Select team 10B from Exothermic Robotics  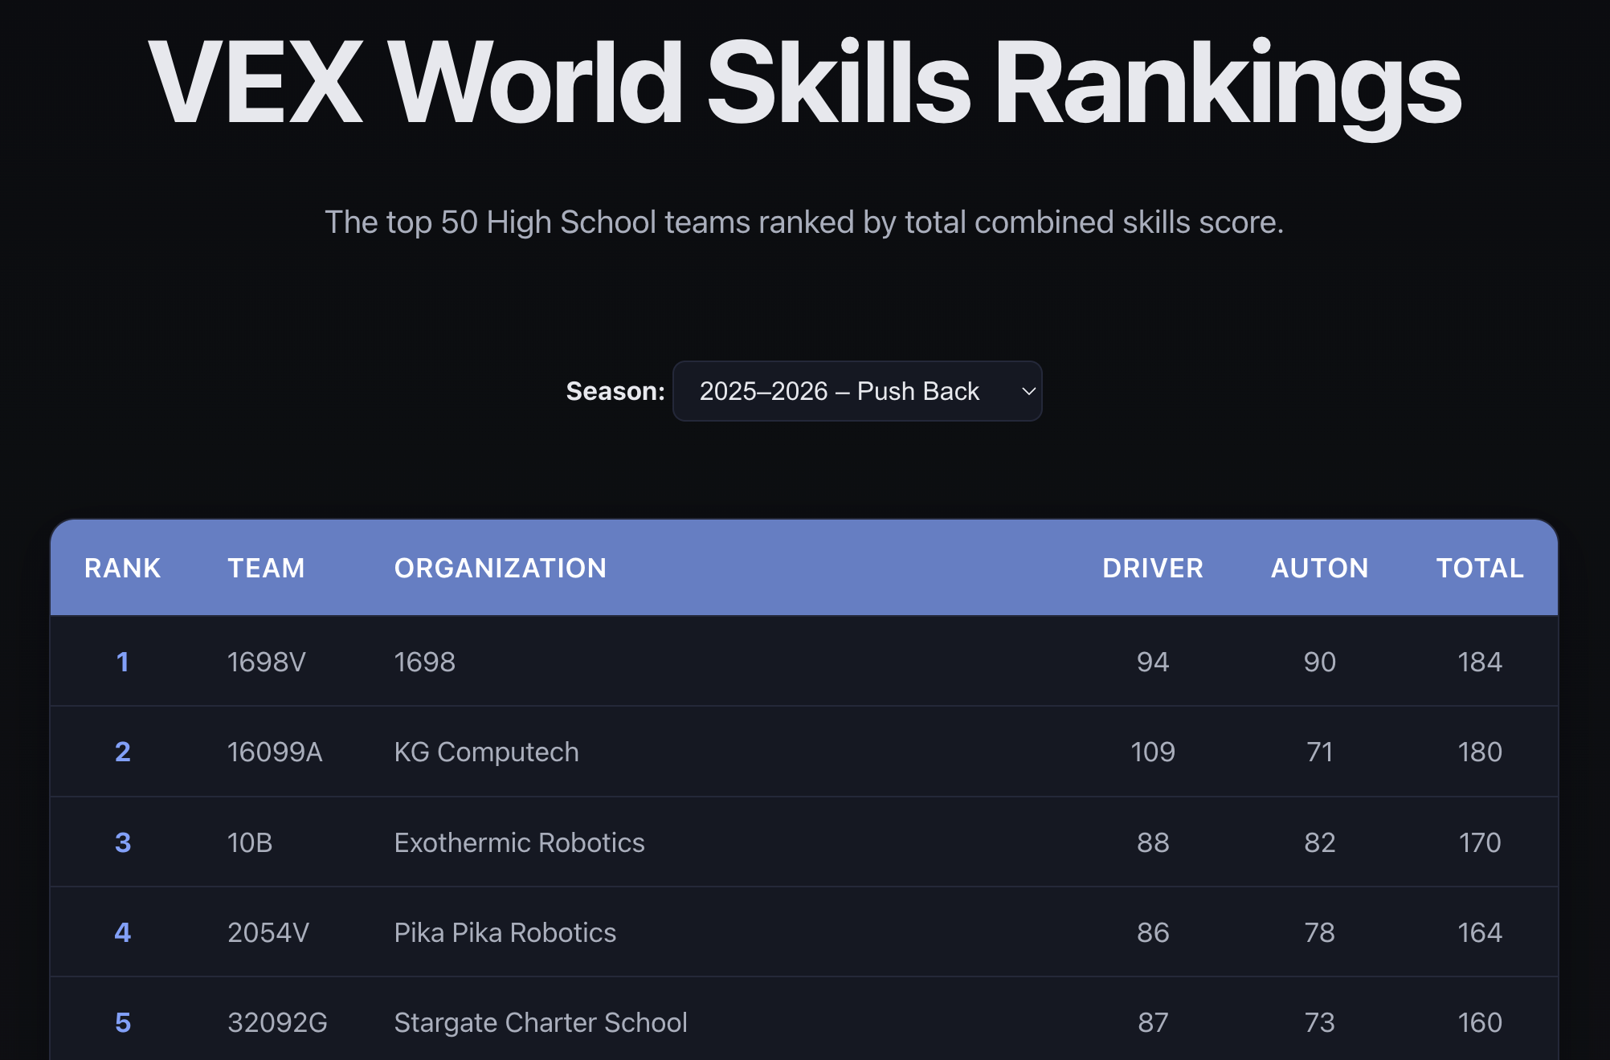(250, 842)
